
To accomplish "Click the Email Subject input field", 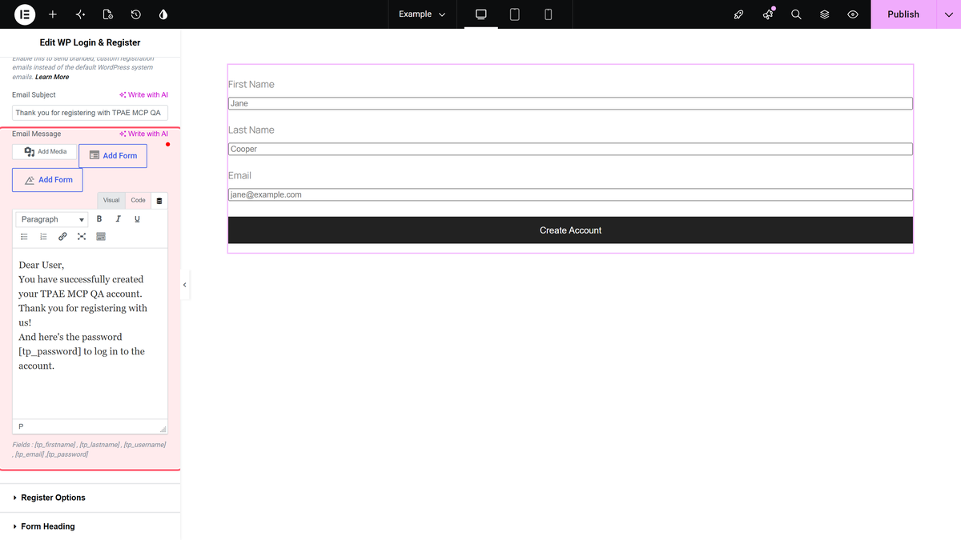I will pyautogui.click(x=90, y=113).
